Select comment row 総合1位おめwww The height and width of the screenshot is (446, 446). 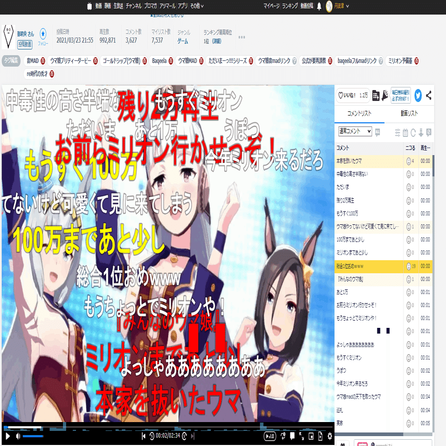[x=384, y=266]
